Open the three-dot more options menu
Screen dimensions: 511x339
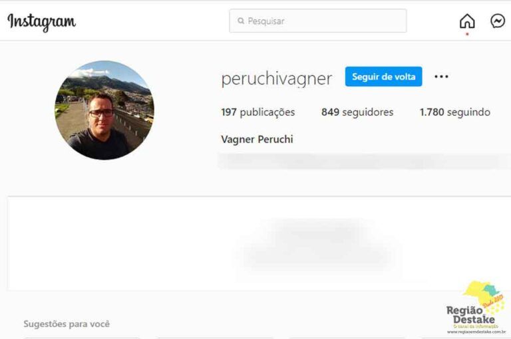[x=441, y=76]
